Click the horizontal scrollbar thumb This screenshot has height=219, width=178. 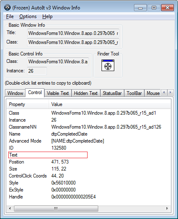[56, 209]
